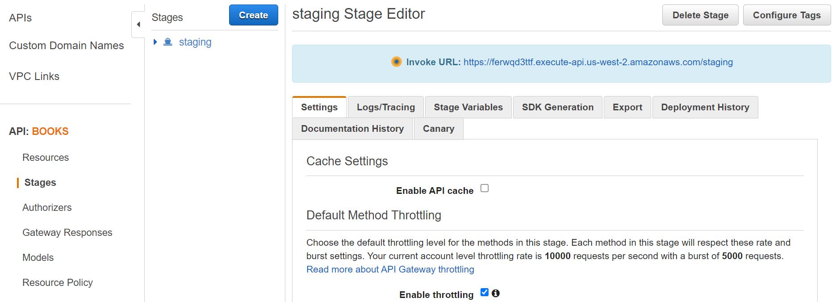Collapse the sidebar with the arrow handle
This screenshot has width=832, height=302.
click(x=138, y=25)
